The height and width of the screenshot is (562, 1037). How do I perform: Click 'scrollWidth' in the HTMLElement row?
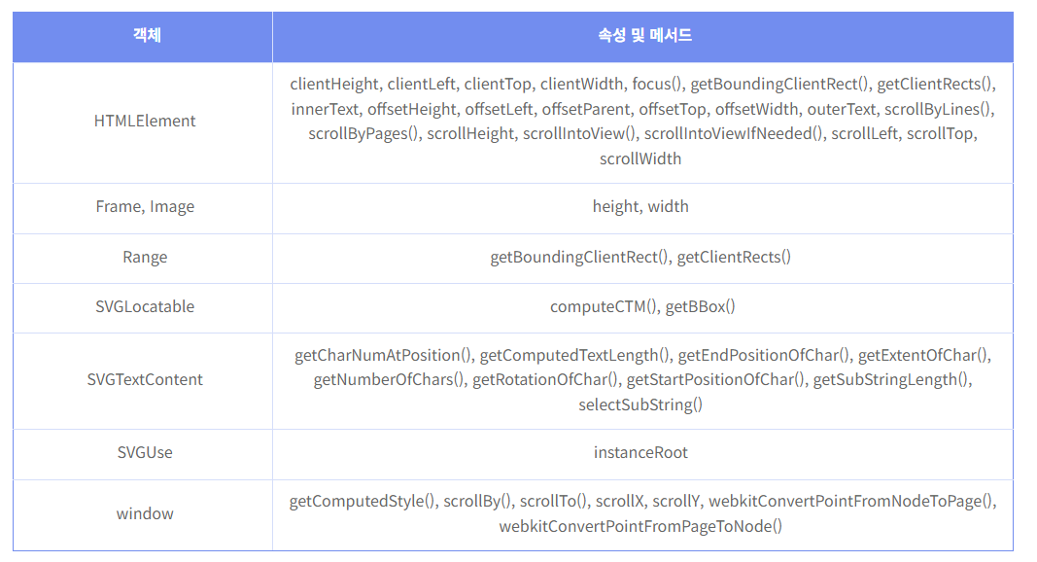click(640, 158)
